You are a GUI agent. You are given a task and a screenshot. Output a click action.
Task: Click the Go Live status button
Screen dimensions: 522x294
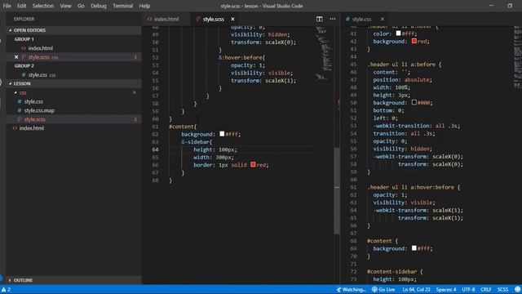pyautogui.click(x=383, y=289)
